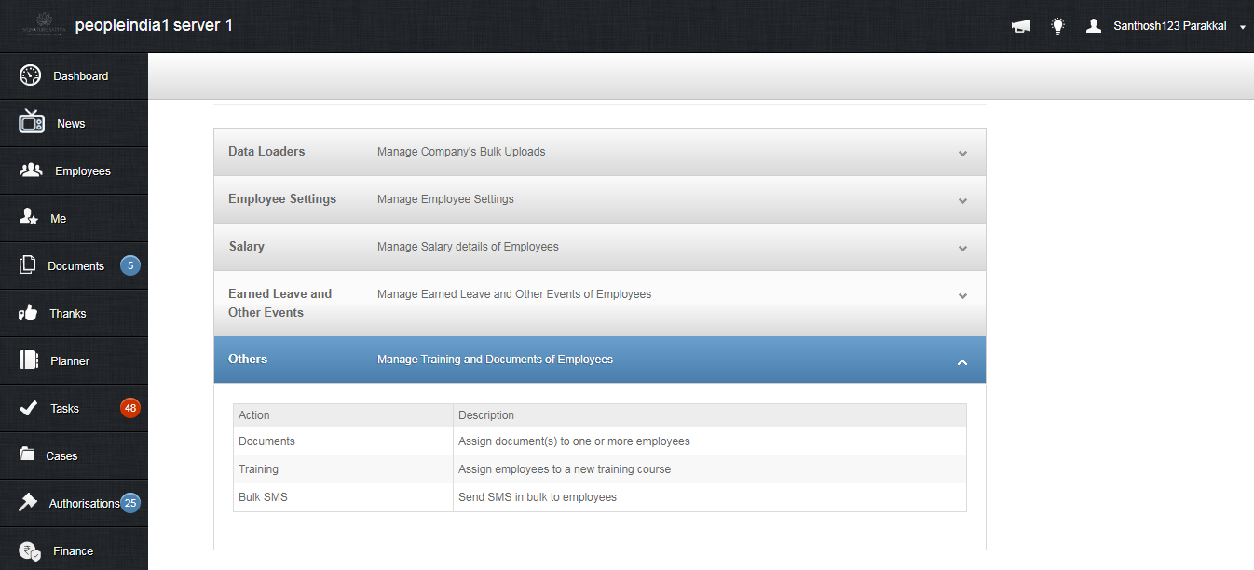Open the Cases sidebar item
Image resolution: width=1254 pixels, height=570 pixels.
click(x=74, y=455)
